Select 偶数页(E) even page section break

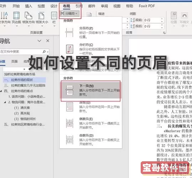pos(91,123)
